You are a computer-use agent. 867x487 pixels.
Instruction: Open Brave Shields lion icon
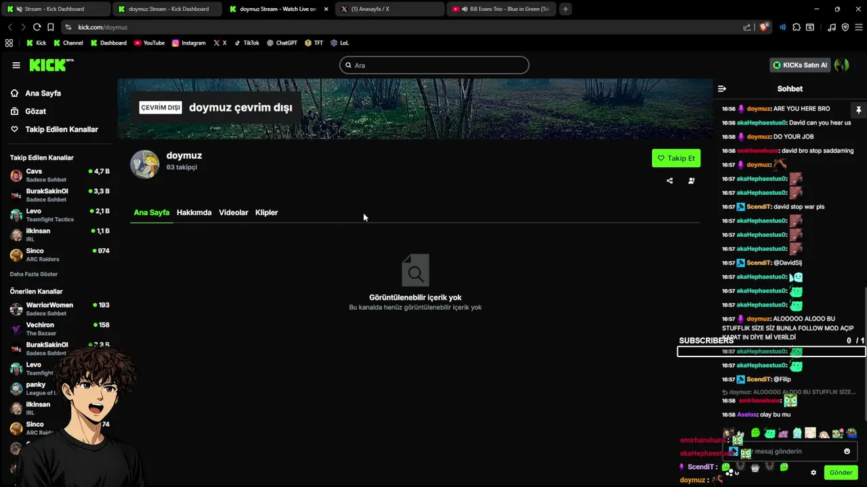[764, 27]
